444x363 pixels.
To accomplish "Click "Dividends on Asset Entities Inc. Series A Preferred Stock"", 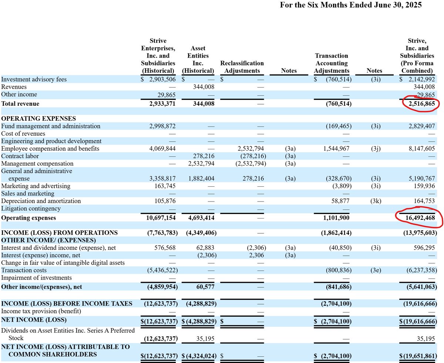I will click(x=68, y=334).
